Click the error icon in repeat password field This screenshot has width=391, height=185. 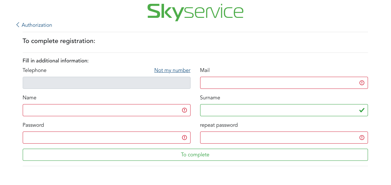tap(362, 138)
